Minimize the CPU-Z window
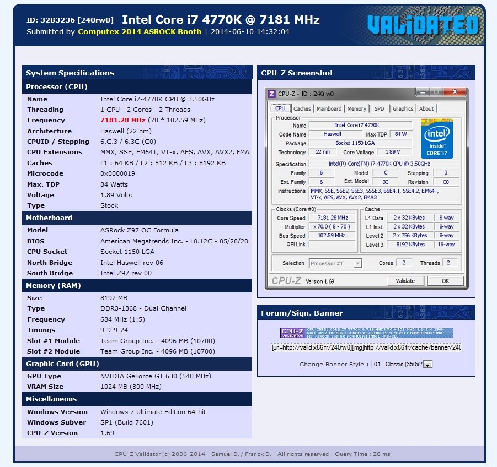Viewport: 497px width, 467px height. [422, 92]
